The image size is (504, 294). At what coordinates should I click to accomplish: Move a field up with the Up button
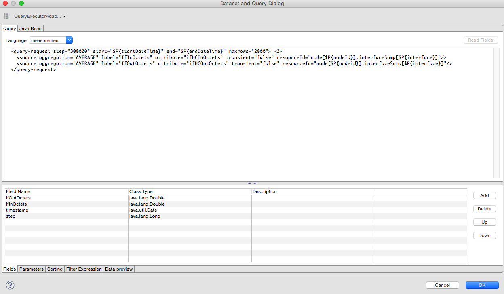point(484,222)
